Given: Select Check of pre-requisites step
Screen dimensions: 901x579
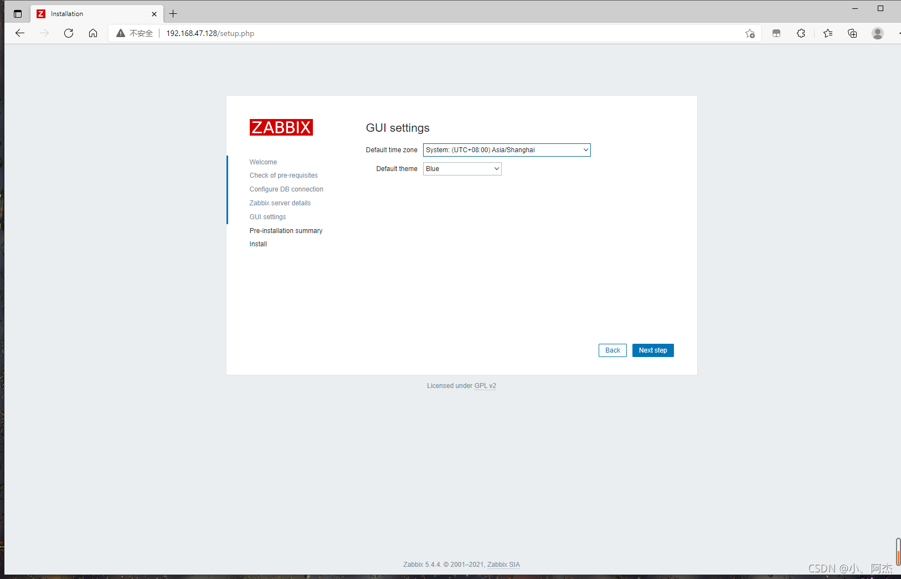Looking at the screenshot, I should [284, 175].
